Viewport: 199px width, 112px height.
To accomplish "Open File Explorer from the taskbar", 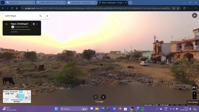I will 97,109.
